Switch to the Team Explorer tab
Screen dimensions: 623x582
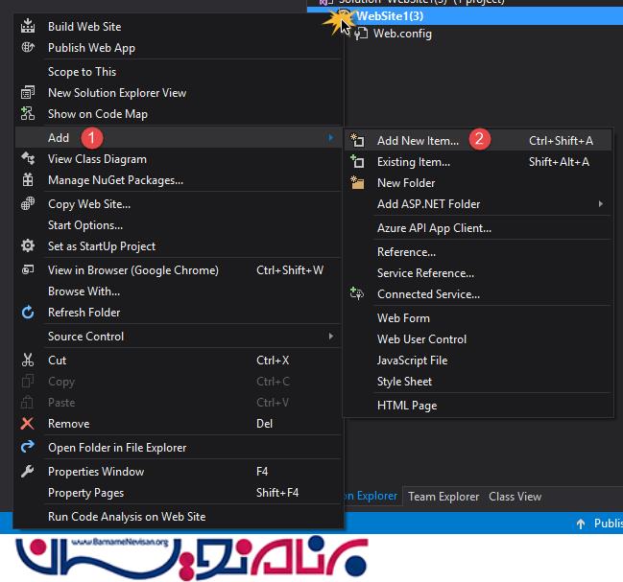coord(443,497)
